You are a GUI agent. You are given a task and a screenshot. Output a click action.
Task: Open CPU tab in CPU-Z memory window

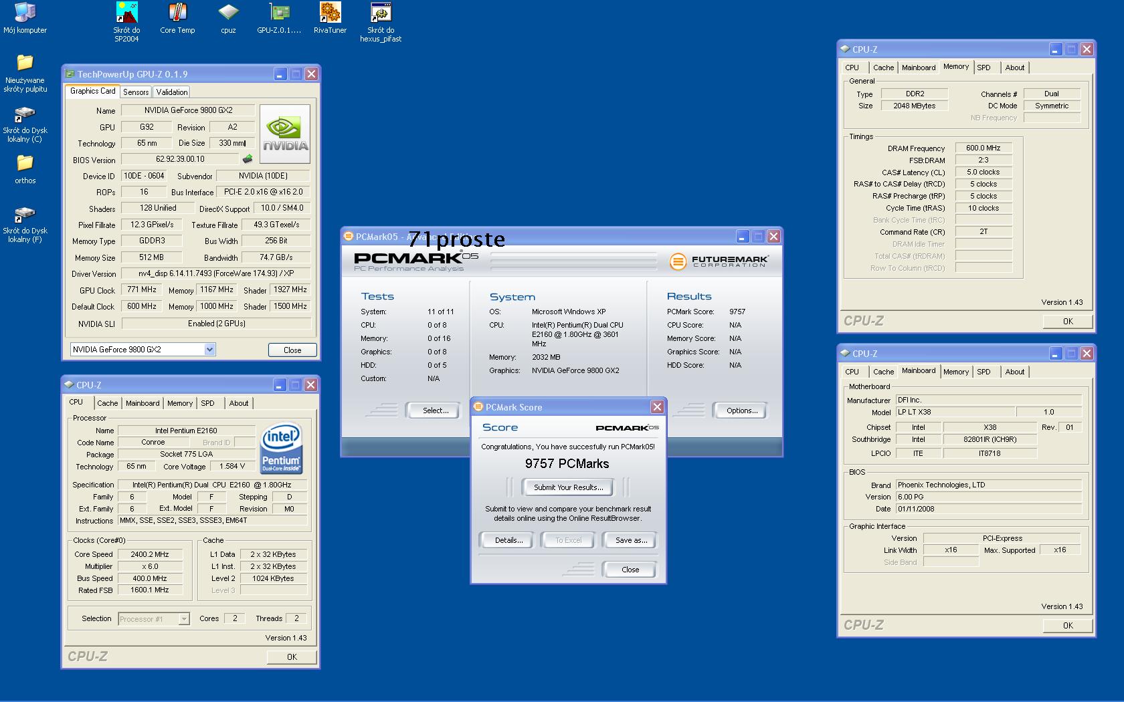pos(852,68)
